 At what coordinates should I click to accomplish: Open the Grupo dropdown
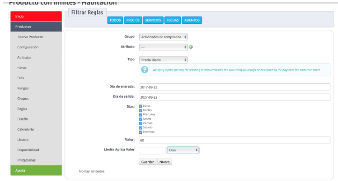pyautogui.click(x=163, y=37)
